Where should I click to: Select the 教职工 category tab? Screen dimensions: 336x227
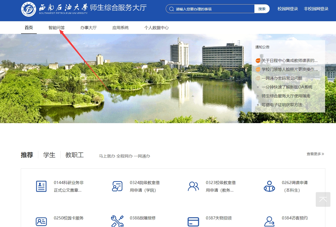[74, 155]
